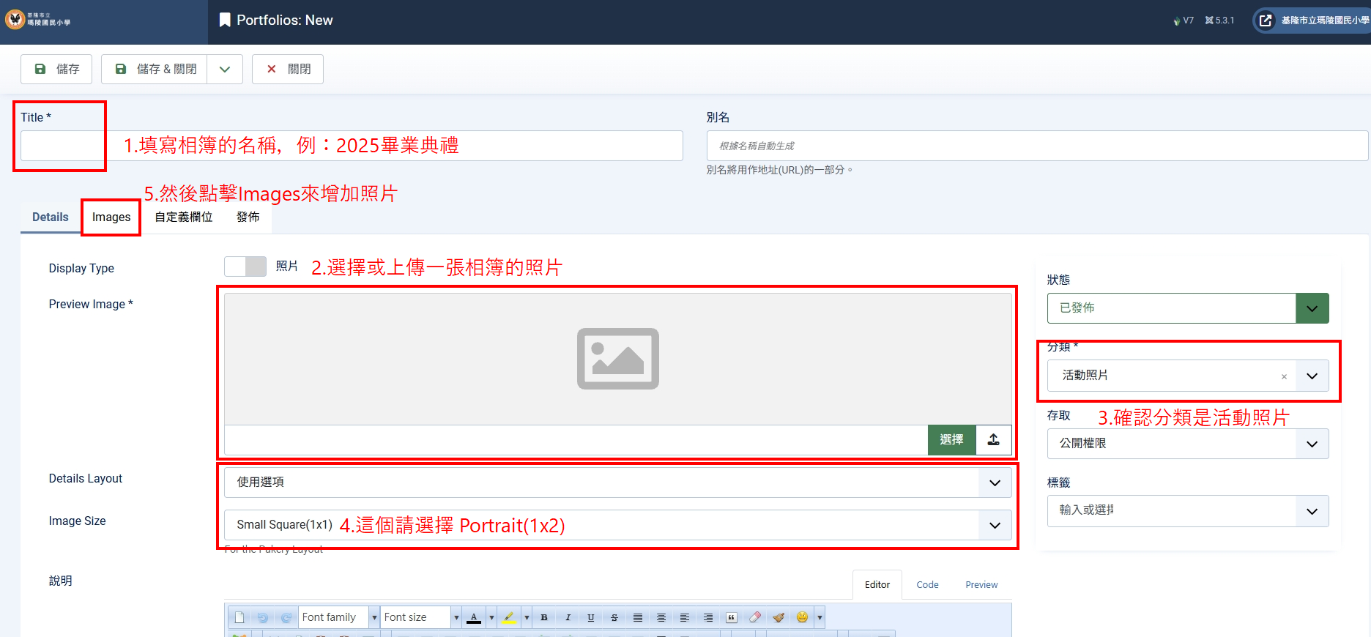Click the 儲存 save button

pos(57,69)
